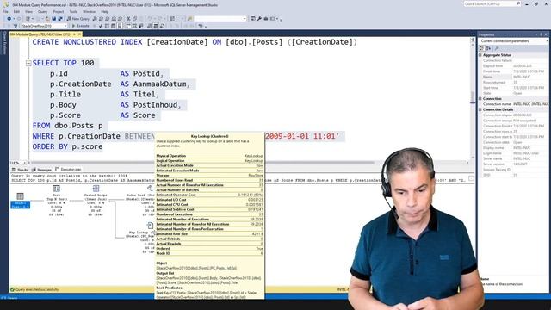Open the Tools menu
Image resolution: width=551 pixels, height=310 pixels.
73,11
